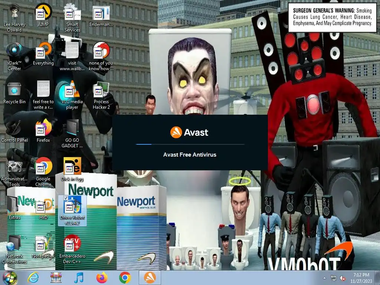Open the Windows Start menu
The width and height of the screenshot is (380, 285).
tap(10, 278)
